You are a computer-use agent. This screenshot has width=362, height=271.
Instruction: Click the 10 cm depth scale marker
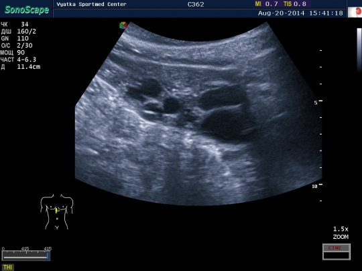pyautogui.click(x=317, y=186)
